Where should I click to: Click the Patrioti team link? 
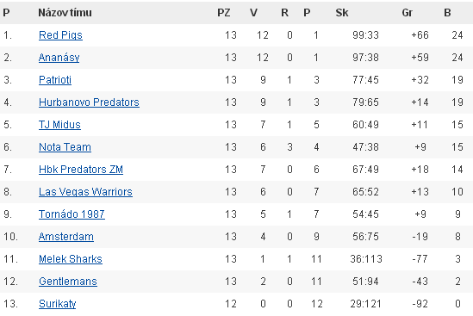55,80
